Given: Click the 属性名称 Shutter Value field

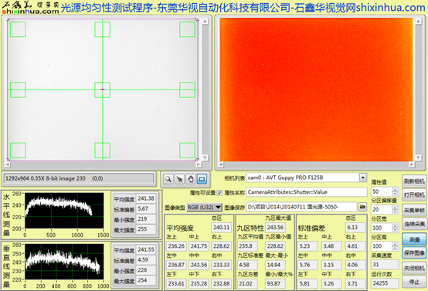Looking at the screenshot, I should click(307, 192).
